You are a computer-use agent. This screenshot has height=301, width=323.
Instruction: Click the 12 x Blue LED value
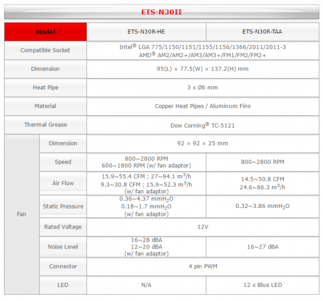point(263,285)
